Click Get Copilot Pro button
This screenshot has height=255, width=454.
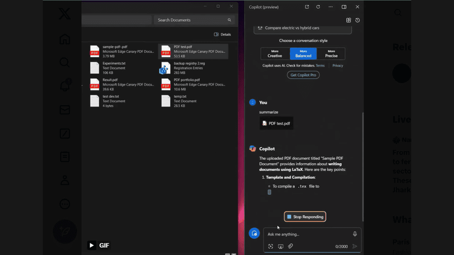[x=303, y=75]
